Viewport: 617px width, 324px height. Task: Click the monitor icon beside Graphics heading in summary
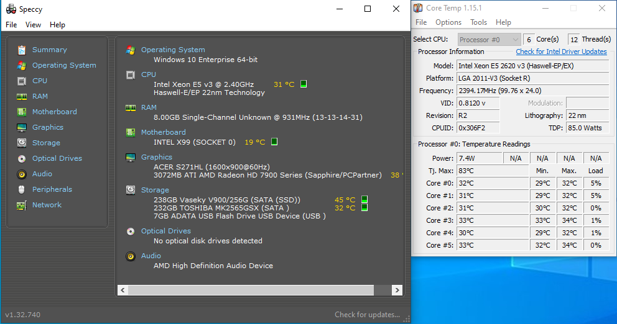coord(131,158)
